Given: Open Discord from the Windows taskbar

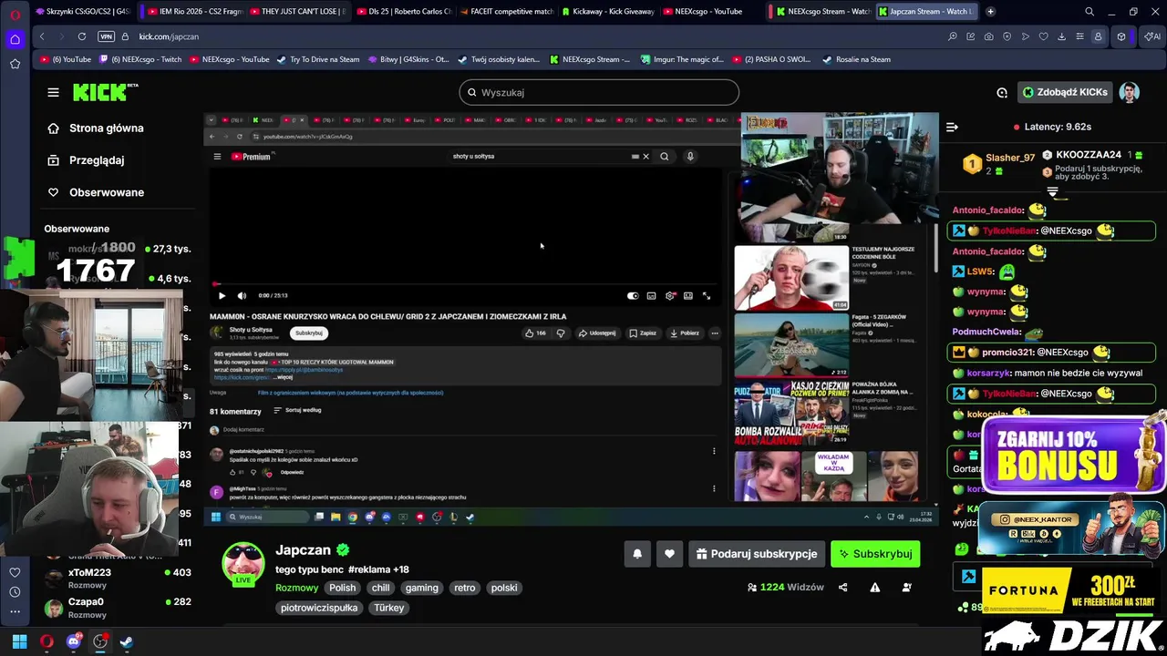Looking at the screenshot, I should click(x=74, y=641).
